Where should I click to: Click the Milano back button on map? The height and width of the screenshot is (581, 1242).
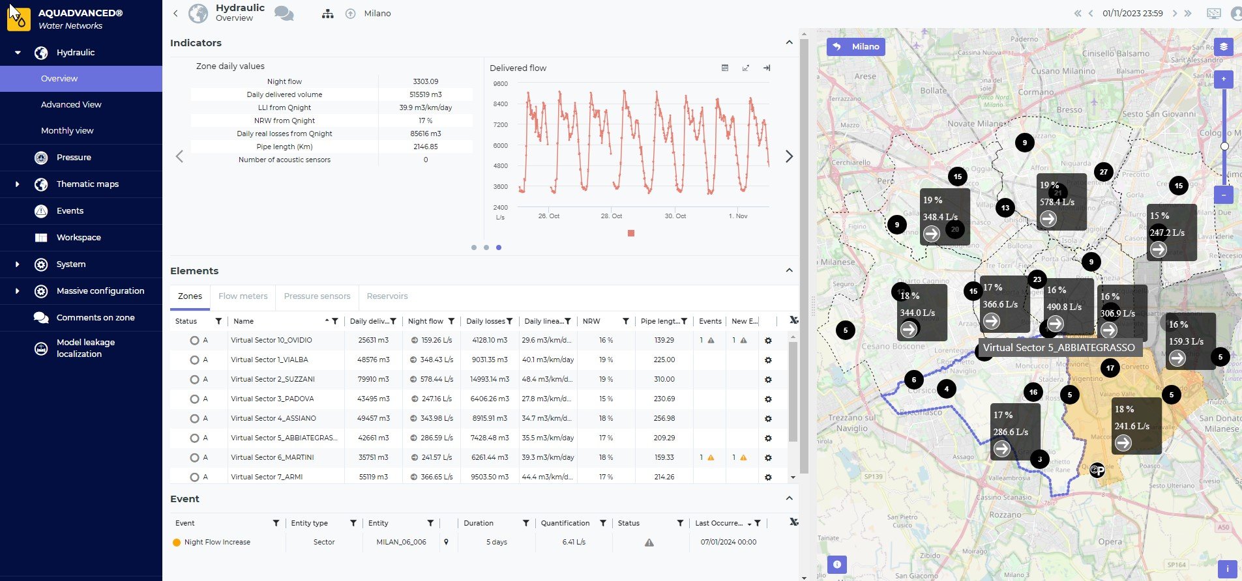[x=856, y=47]
